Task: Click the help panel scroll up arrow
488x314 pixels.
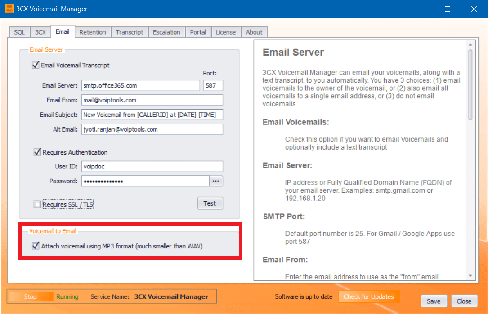Action: coord(470,45)
